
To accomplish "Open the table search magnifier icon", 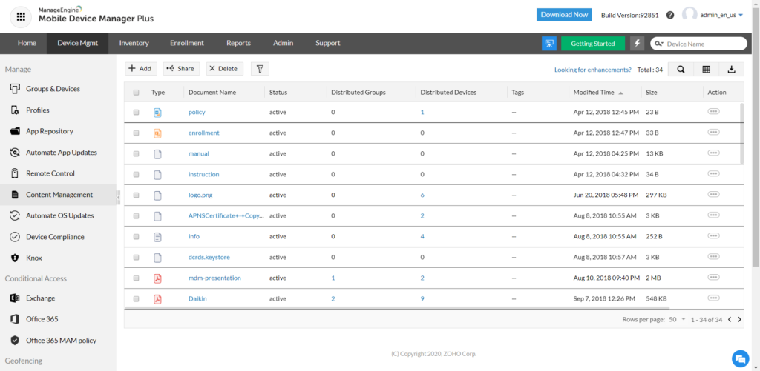I will tap(681, 69).
